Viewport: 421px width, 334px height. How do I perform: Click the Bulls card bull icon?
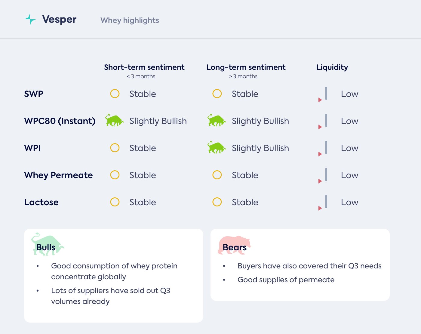tap(47, 244)
